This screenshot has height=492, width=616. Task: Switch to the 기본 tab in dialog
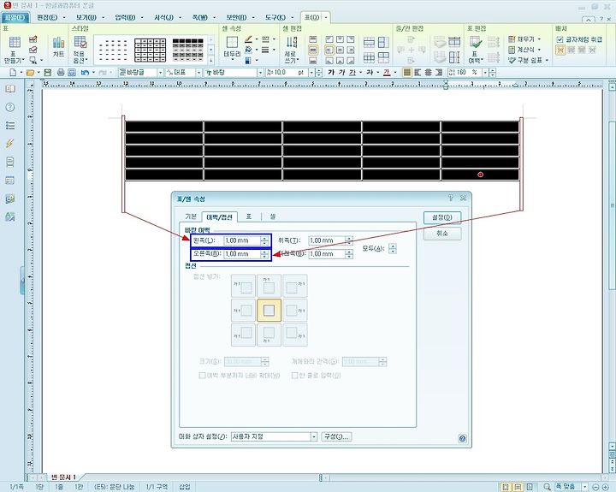coord(191,216)
